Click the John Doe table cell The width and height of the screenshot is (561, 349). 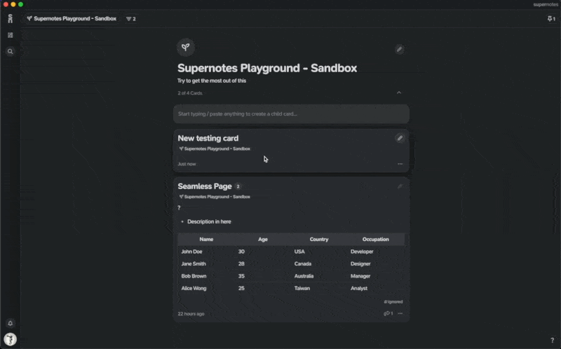point(191,252)
